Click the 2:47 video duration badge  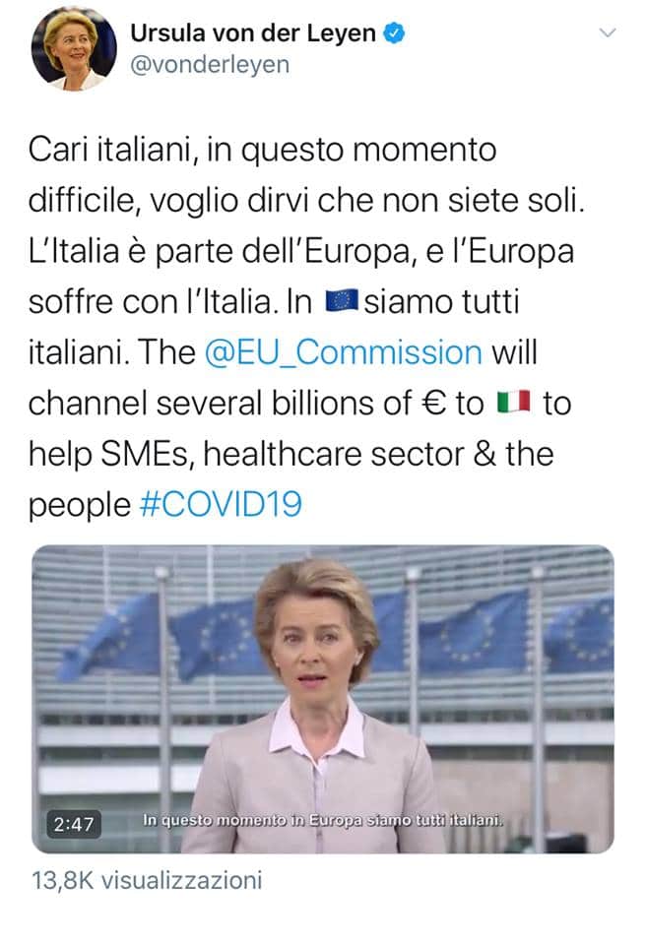(74, 824)
